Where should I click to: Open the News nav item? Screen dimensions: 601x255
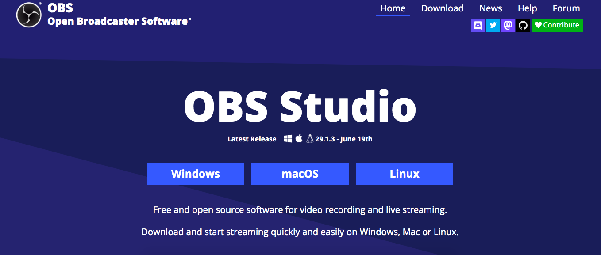click(x=491, y=8)
